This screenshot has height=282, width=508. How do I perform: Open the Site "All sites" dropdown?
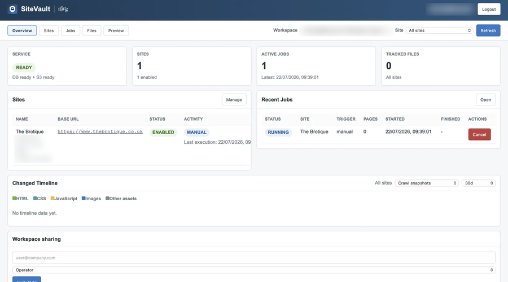439,30
